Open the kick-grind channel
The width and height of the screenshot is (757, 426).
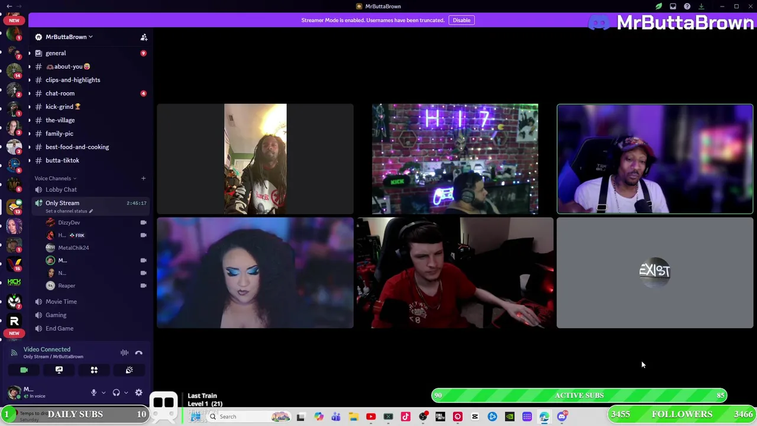pyautogui.click(x=63, y=107)
